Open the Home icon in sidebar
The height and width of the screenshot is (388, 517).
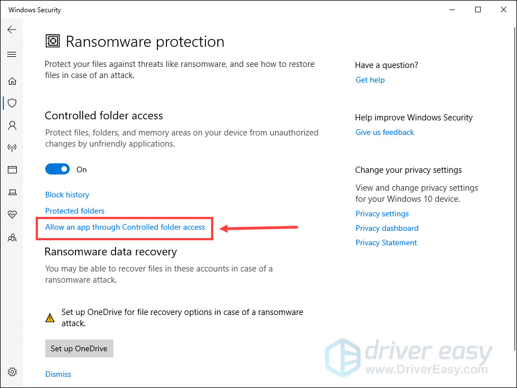12,81
